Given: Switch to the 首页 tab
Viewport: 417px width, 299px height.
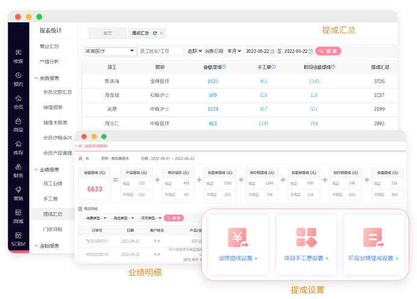Looking at the screenshot, I should 107,33.
